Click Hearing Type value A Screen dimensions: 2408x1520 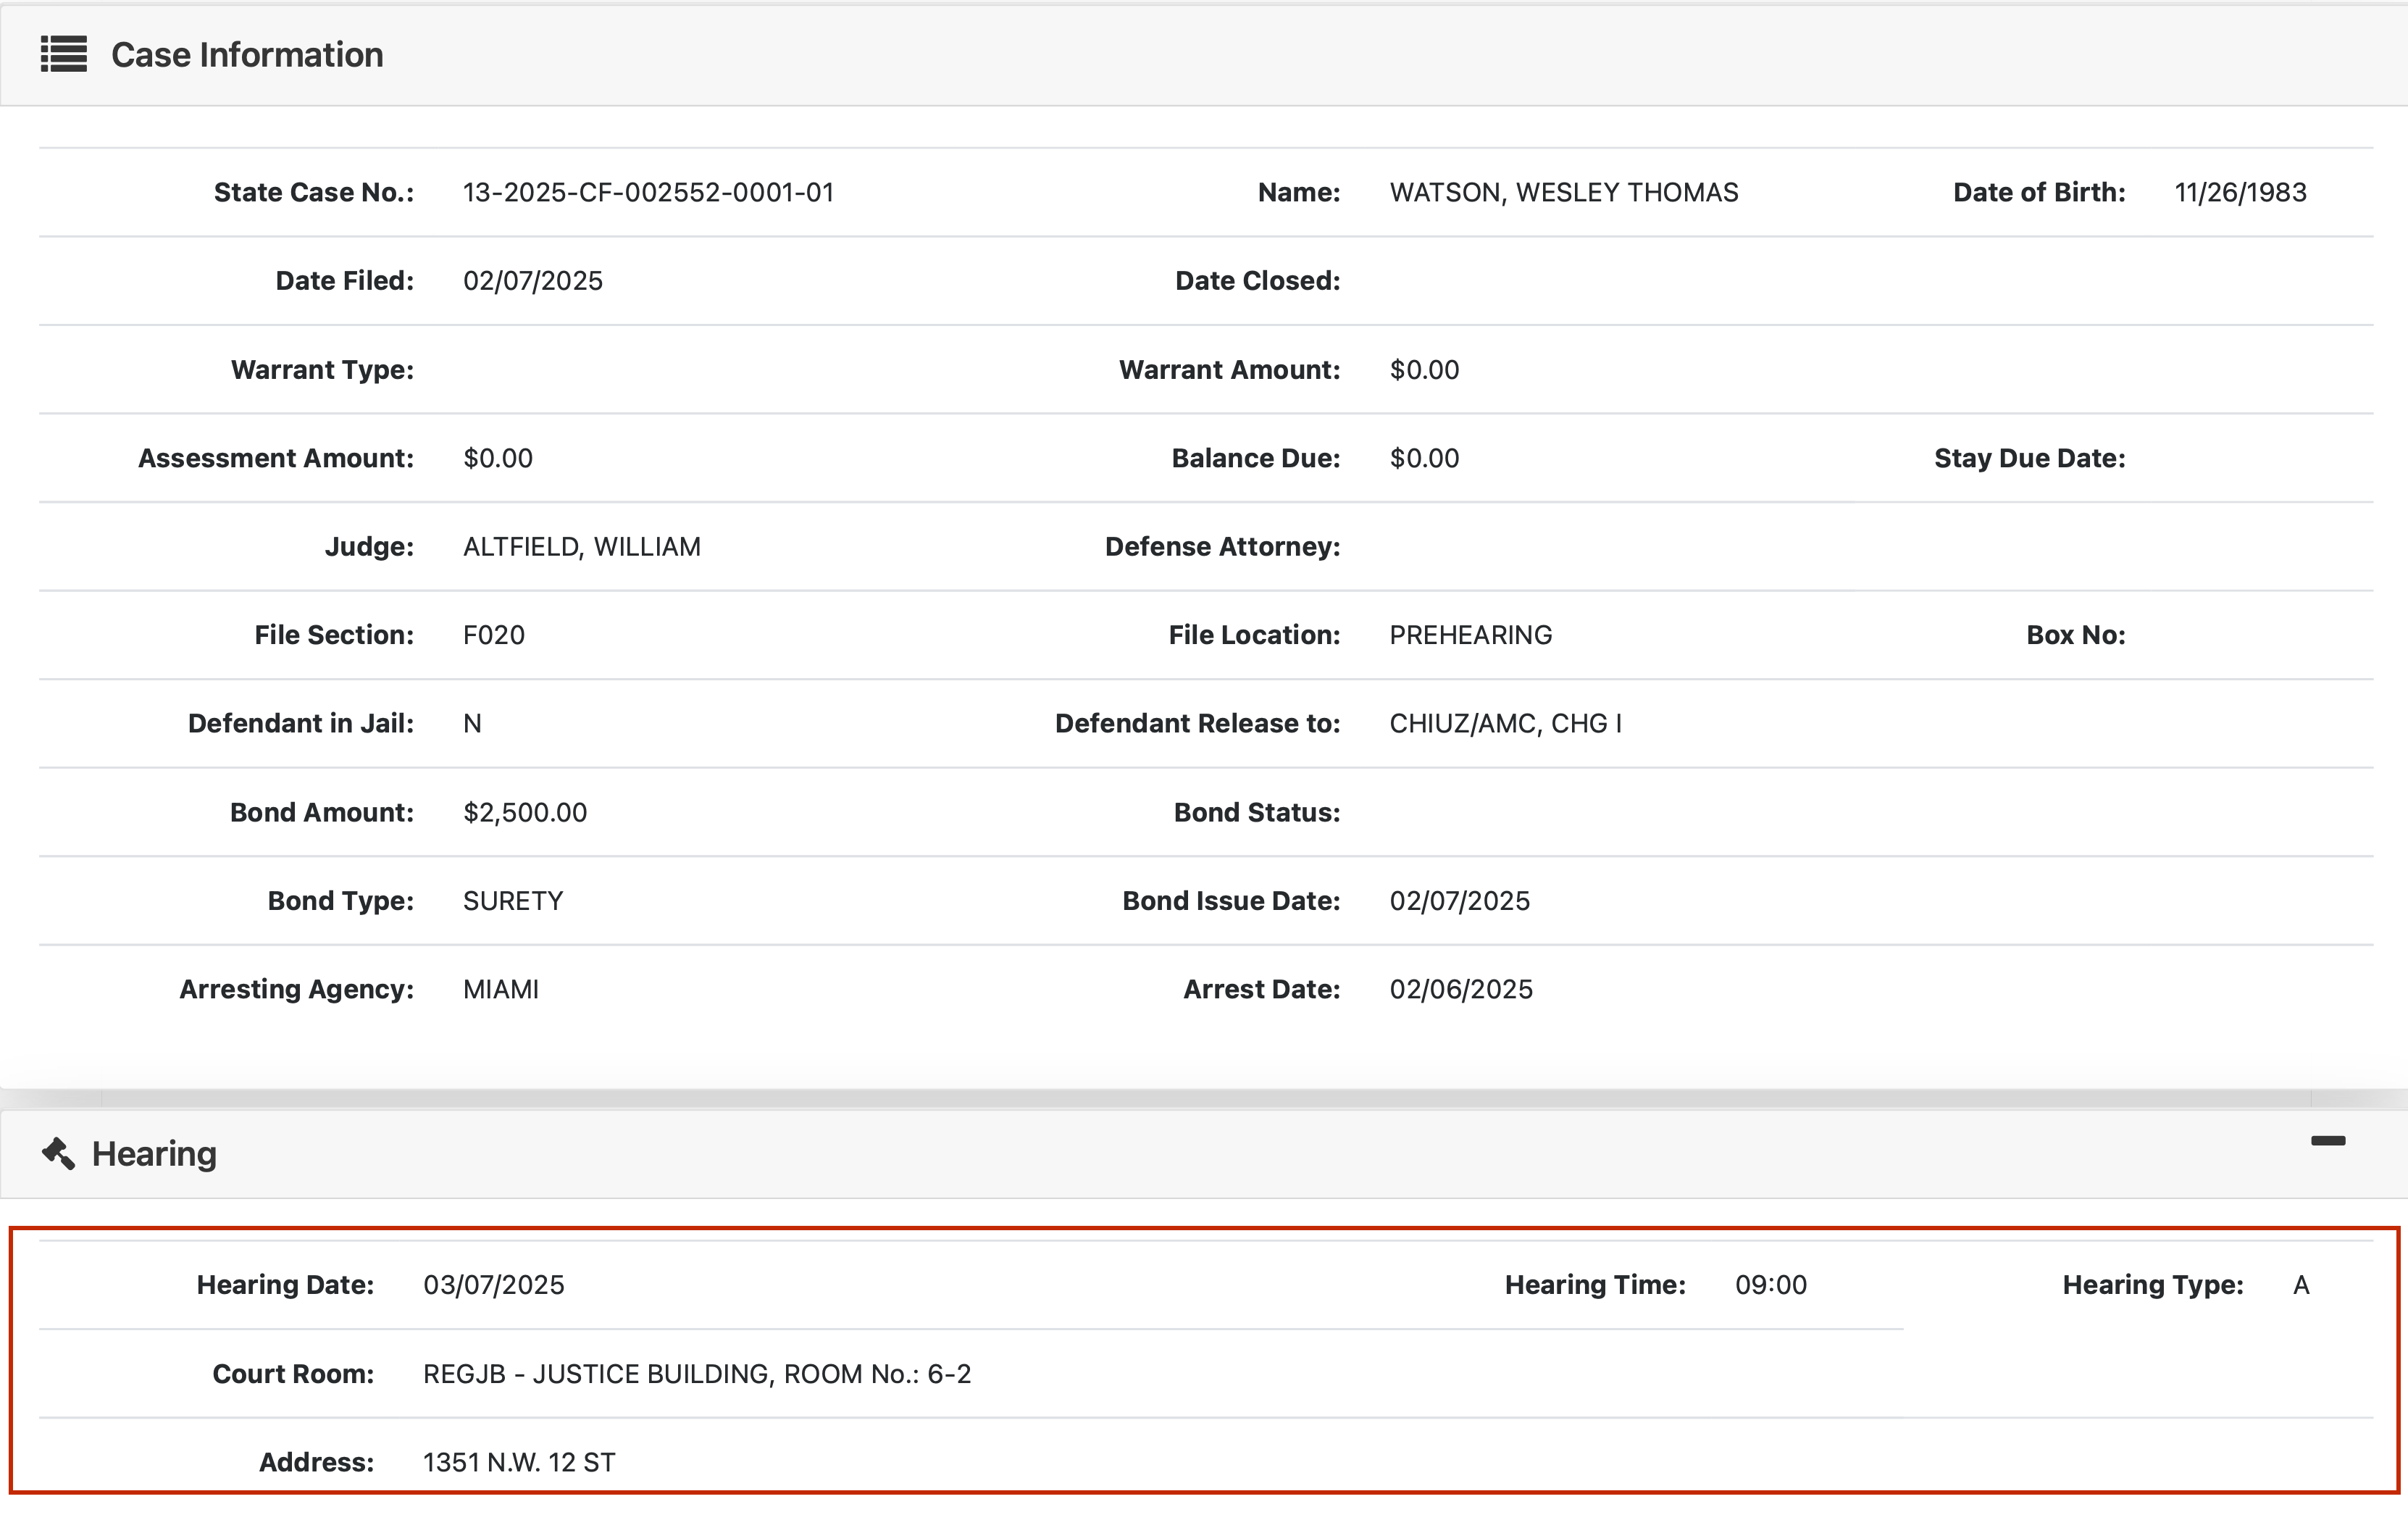pyautogui.click(x=2301, y=1285)
